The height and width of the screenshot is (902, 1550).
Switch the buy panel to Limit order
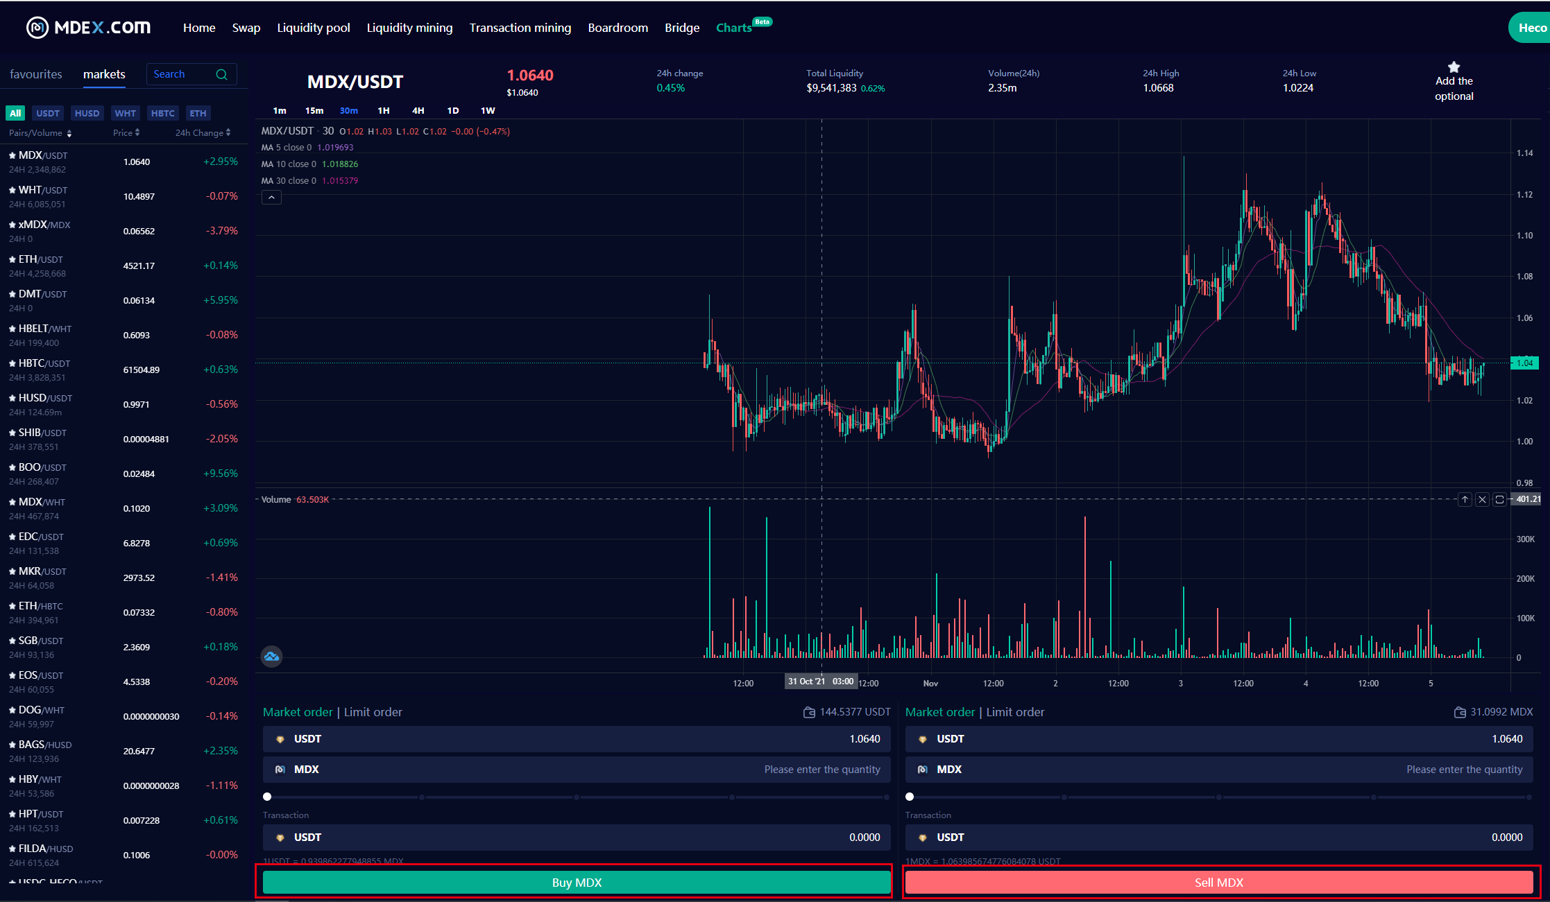(373, 712)
